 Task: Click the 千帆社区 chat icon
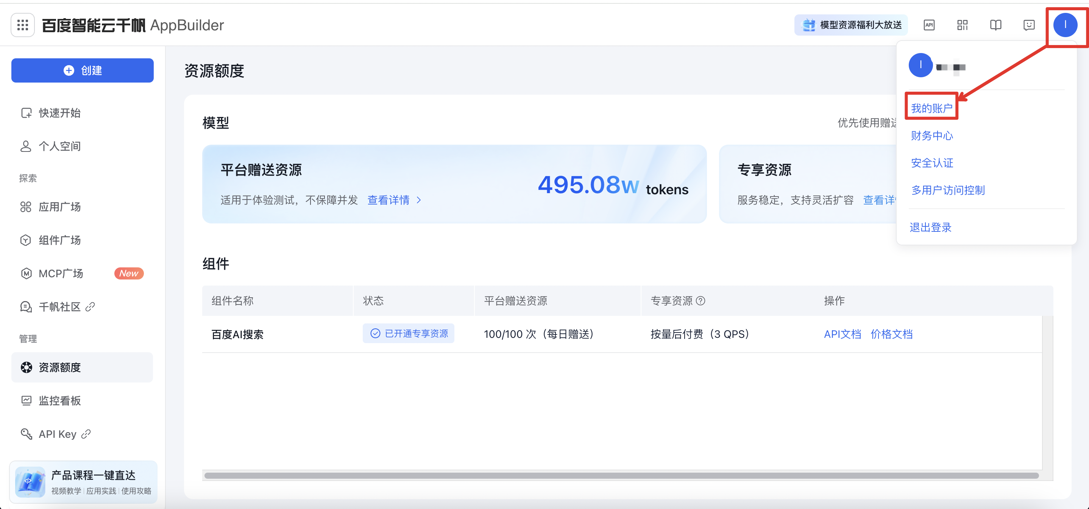tap(26, 307)
